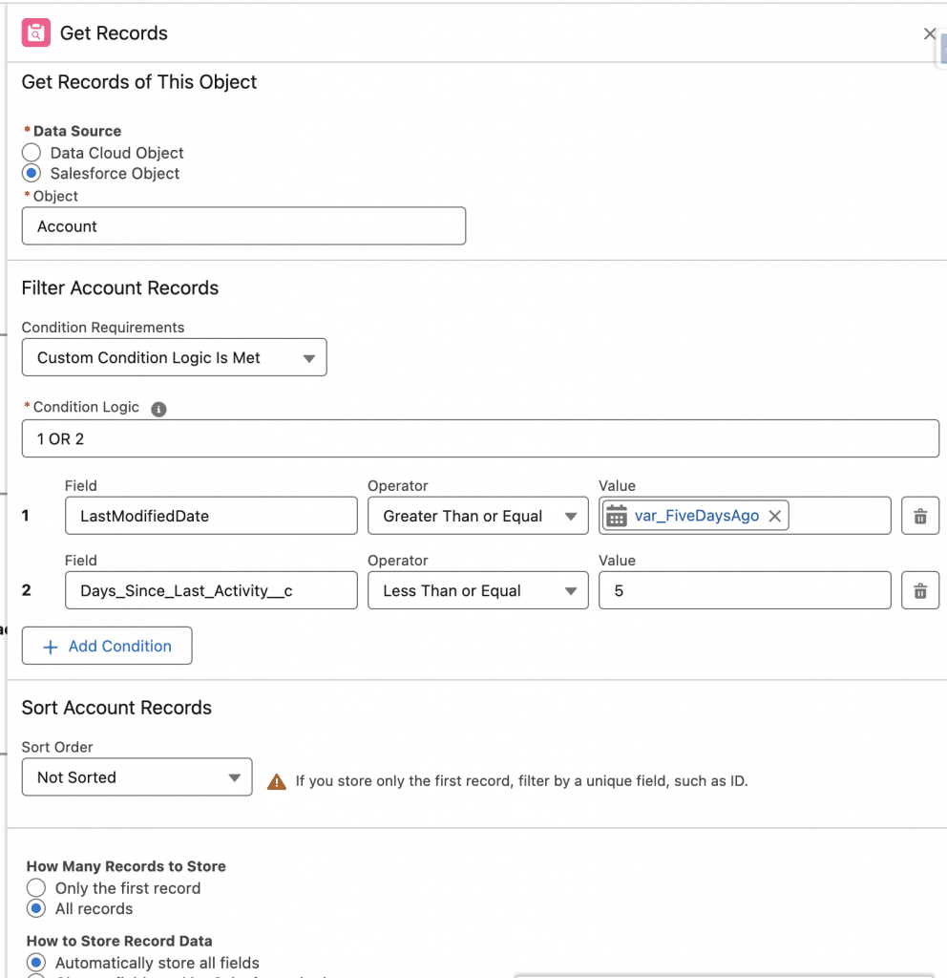Click the Account object input field

[243, 226]
